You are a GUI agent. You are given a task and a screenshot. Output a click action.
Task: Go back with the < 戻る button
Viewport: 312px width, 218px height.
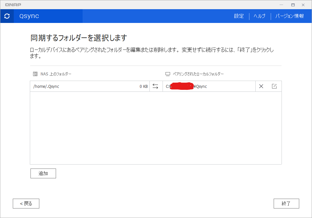pos(26,204)
